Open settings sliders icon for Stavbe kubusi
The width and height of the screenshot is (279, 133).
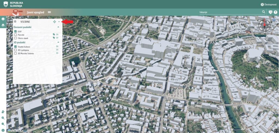point(57,47)
